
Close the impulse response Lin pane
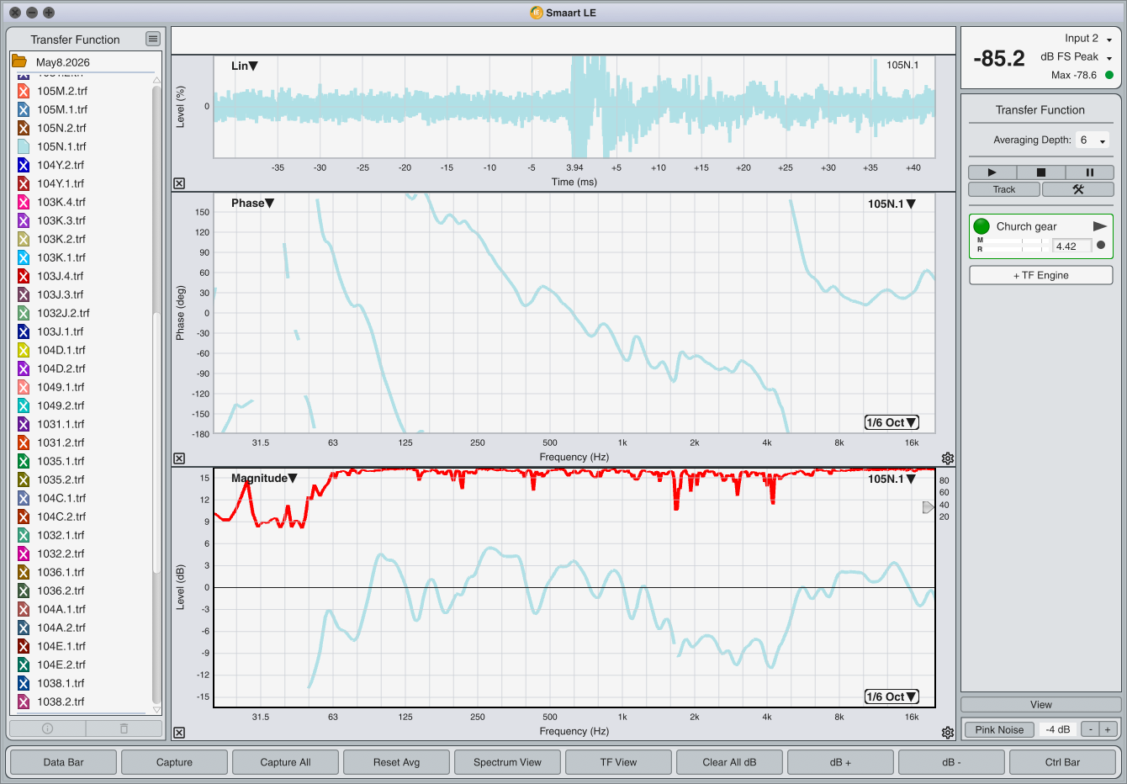click(179, 183)
